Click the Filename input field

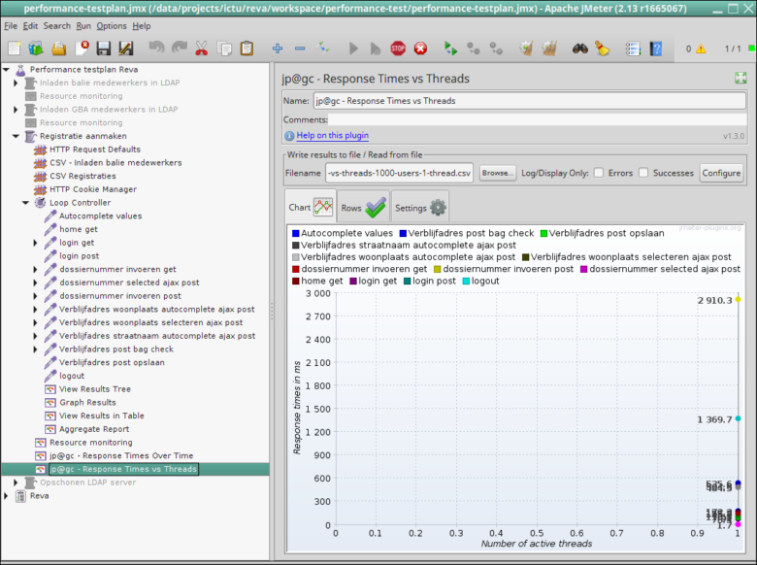pos(399,173)
